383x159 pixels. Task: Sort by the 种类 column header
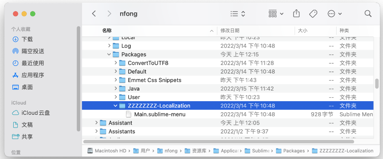click(x=344, y=31)
